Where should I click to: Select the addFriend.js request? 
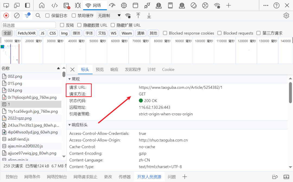click(x=19, y=139)
